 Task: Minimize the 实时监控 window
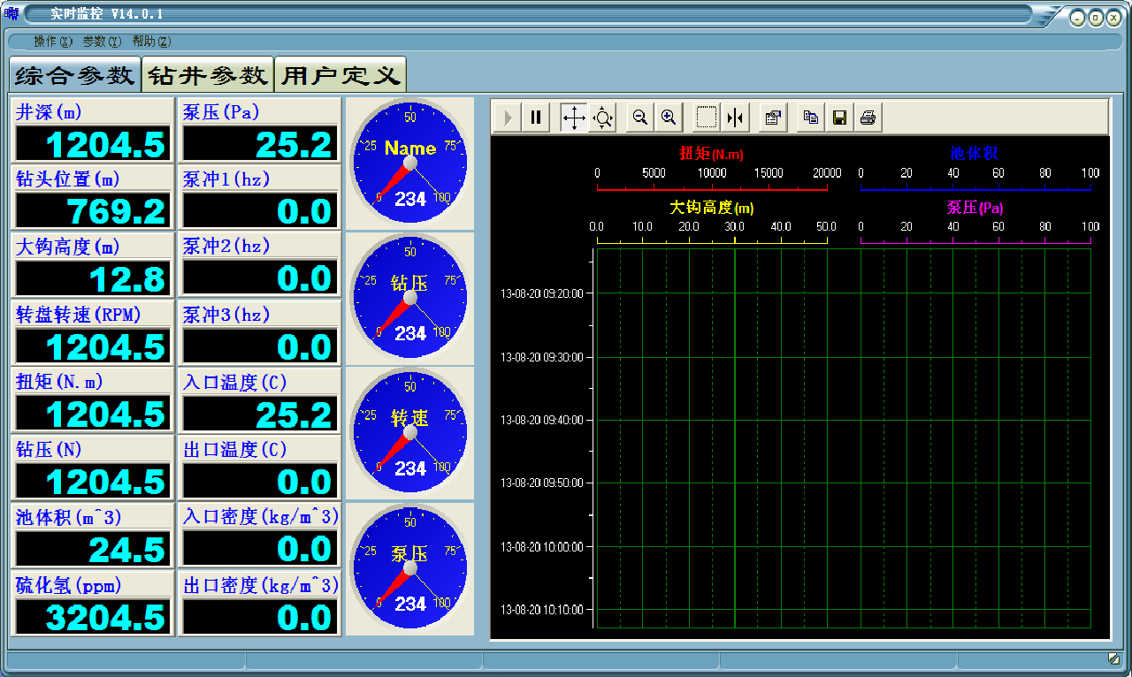click(x=1078, y=18)
